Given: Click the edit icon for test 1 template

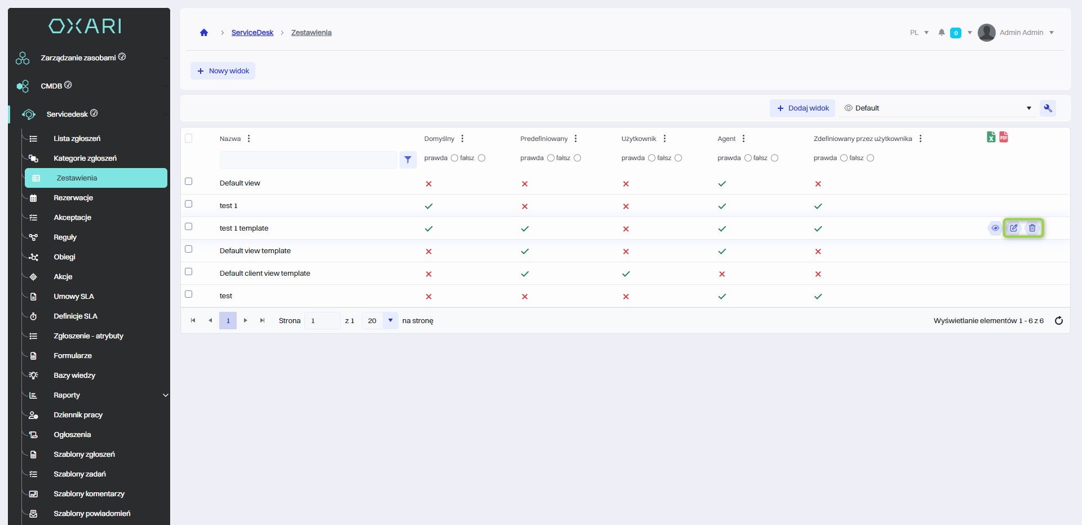Looking at the screenshot, I should click(1014, 228).
